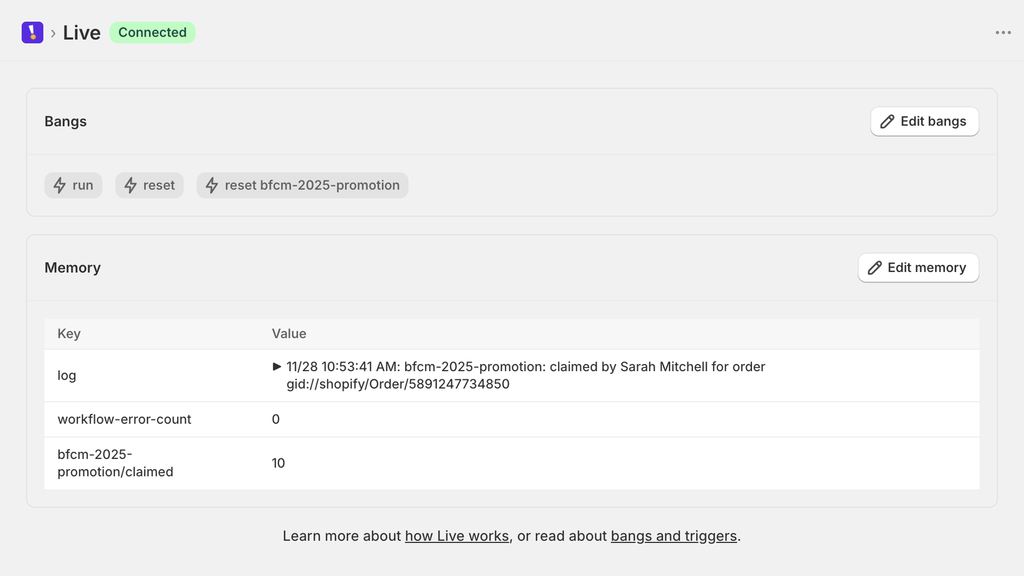Trigger the reset bang
The width and height of the screenshot is (1024, 576).
click(149, 186)
